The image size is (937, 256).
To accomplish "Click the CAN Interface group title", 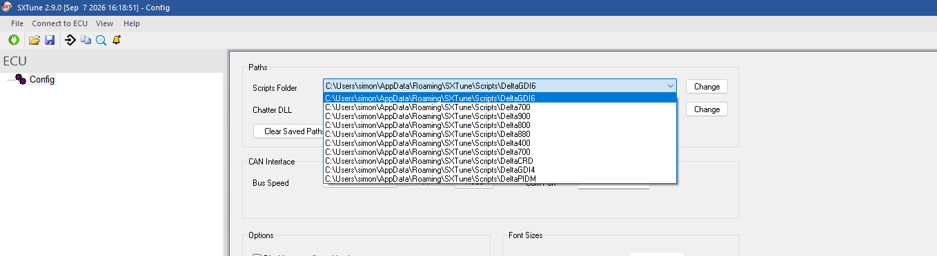I will [272, 162].
